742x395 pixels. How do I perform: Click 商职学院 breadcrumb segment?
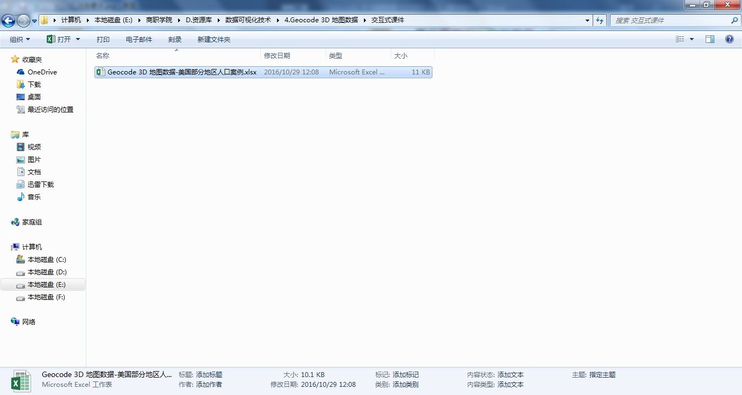point(159,20)
